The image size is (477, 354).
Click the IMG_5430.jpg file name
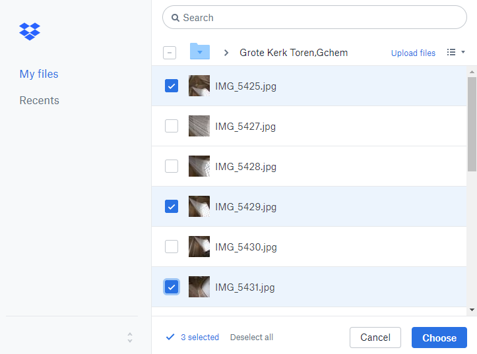click(246, 247)
